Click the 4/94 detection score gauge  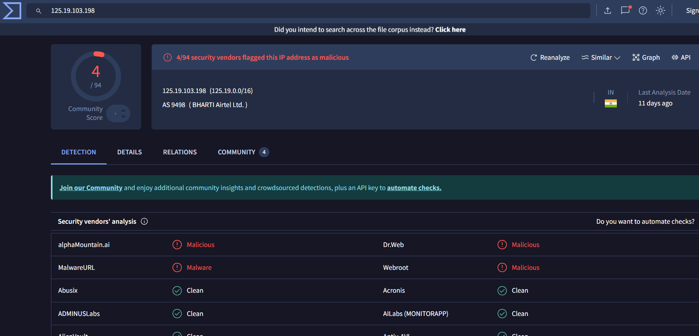pos(96,76)
